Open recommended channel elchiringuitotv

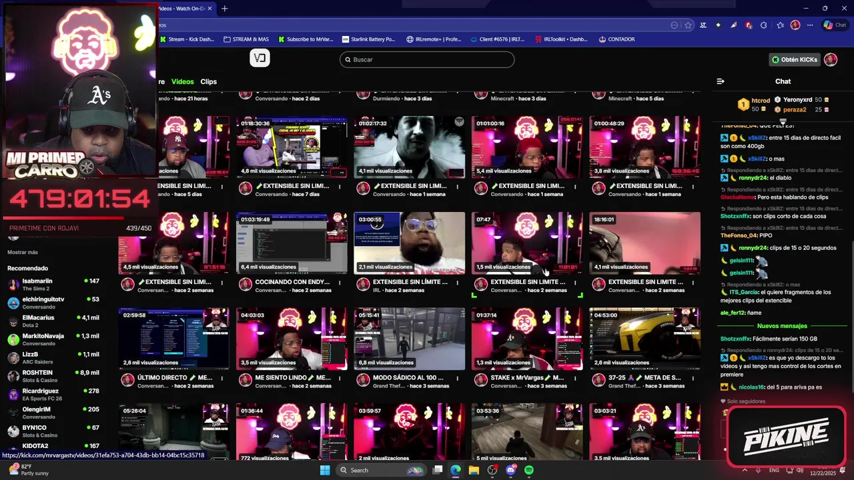tap(53, 303)
